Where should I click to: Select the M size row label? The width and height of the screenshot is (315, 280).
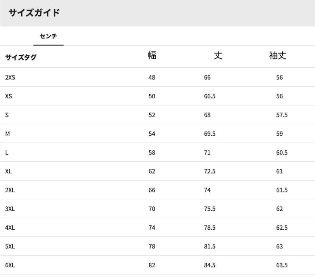(7, 134)
